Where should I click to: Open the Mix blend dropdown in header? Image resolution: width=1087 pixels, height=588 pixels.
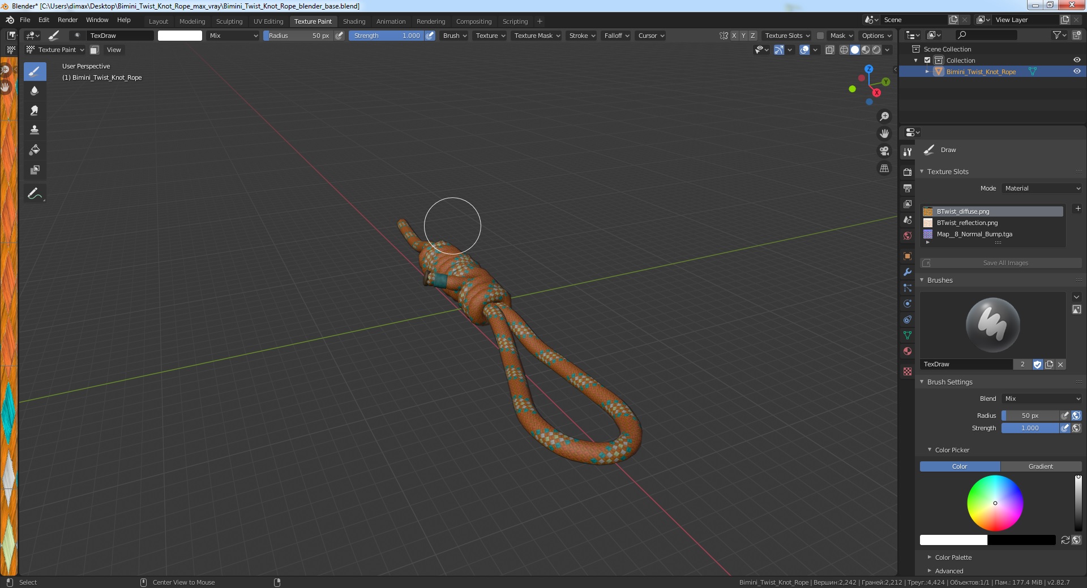(x=233, y=36)
